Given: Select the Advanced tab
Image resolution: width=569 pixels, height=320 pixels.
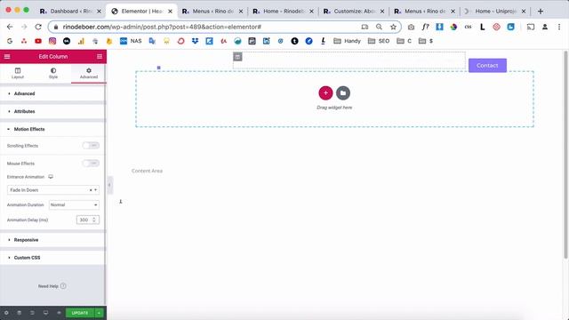Looking at the screenshot, I should (89, 73).
